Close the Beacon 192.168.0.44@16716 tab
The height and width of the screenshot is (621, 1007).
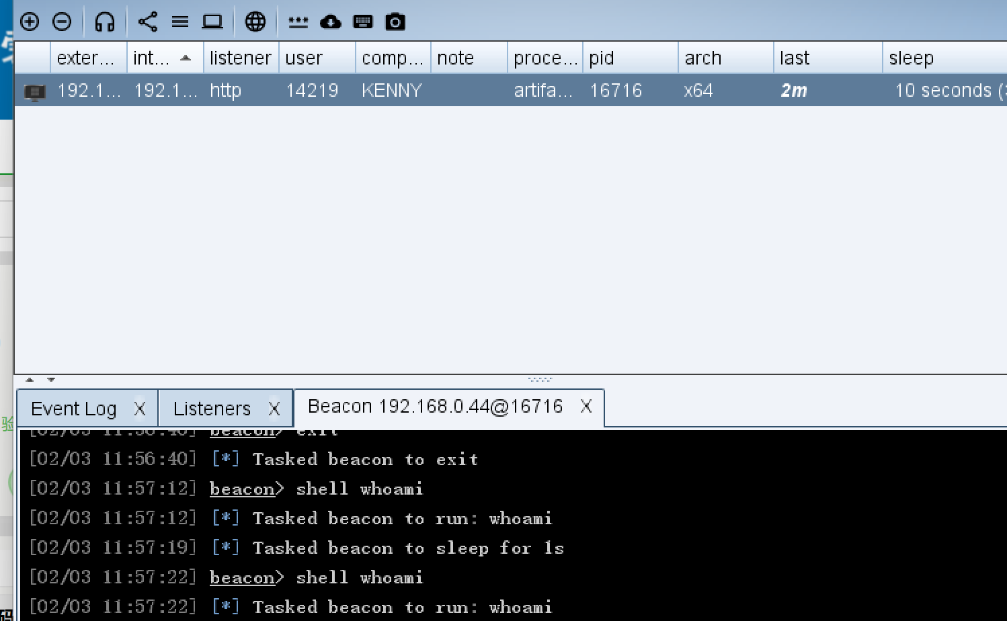point(586,407)
